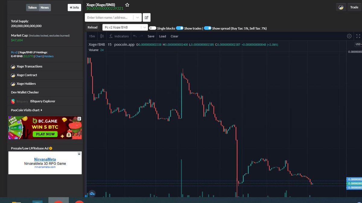Save the chart layout

click(x=151, y=36)
